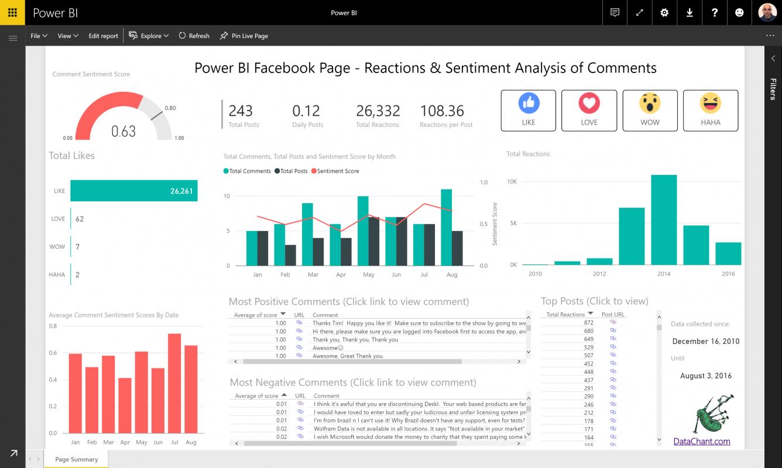
Task: Sort Top Posts by Total Reactions
Action: [x=570, y=314]
